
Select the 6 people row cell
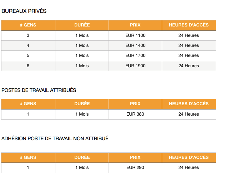pyautogui.click(x=28, y=66)
